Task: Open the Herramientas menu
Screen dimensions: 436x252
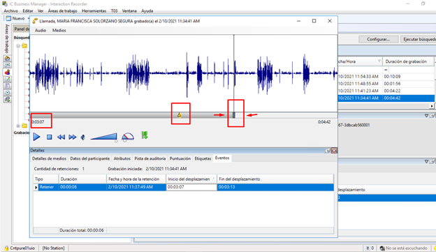Action: (94, 11)
